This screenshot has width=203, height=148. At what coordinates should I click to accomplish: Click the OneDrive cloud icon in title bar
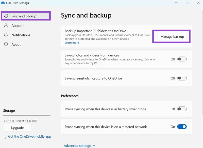3,3
